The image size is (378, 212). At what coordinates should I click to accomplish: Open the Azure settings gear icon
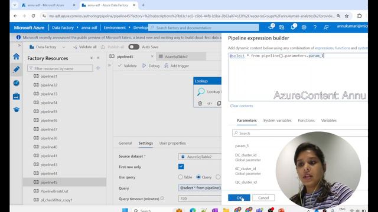pos(304,28)
